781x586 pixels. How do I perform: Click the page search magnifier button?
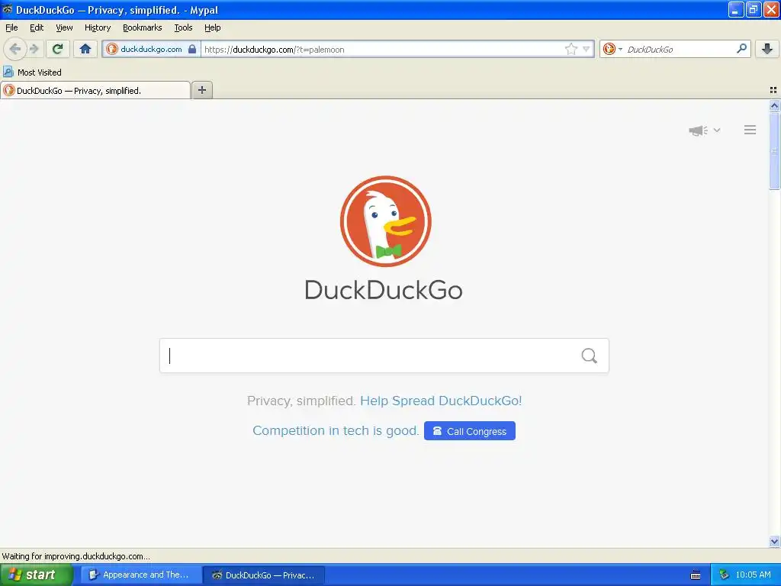coord(590,356)
